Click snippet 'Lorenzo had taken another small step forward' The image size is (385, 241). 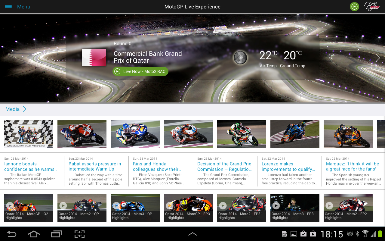pos(290,179)
